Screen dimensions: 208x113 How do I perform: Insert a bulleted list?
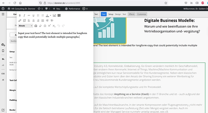38,16
